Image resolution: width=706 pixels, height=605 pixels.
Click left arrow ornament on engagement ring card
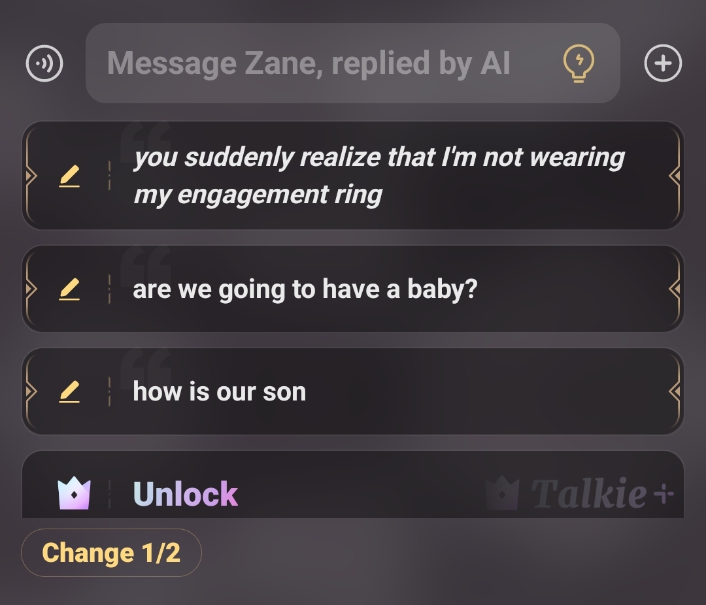[29, 176]
